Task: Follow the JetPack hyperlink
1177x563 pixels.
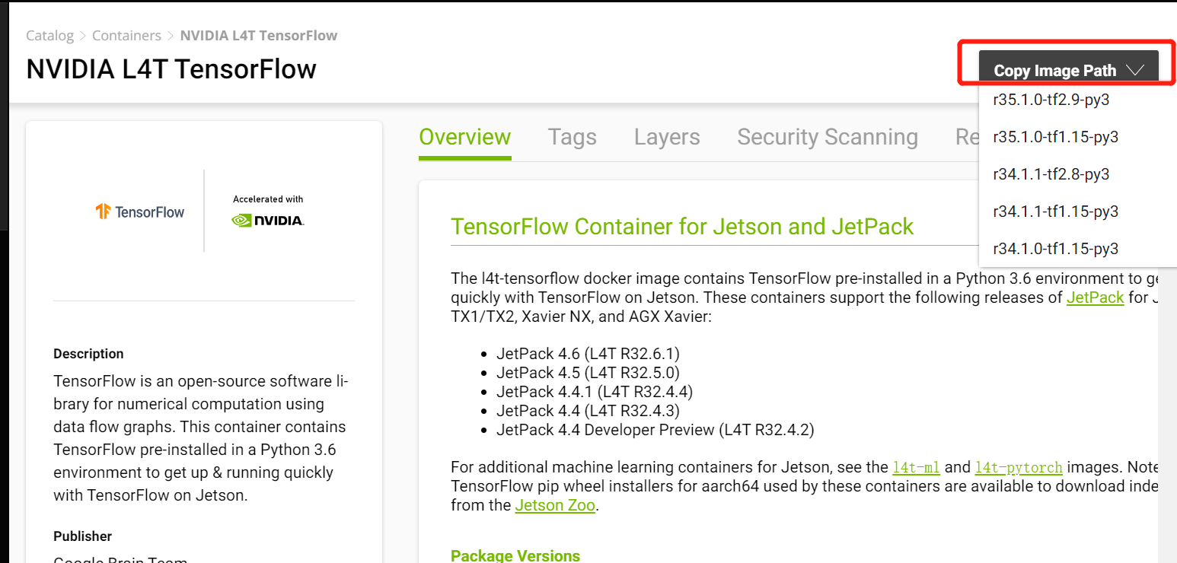Action: click(x=1095, y=297)
